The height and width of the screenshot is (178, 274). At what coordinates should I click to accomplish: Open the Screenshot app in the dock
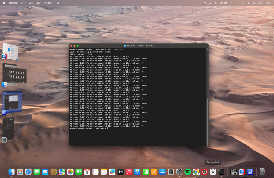(213, 172)
